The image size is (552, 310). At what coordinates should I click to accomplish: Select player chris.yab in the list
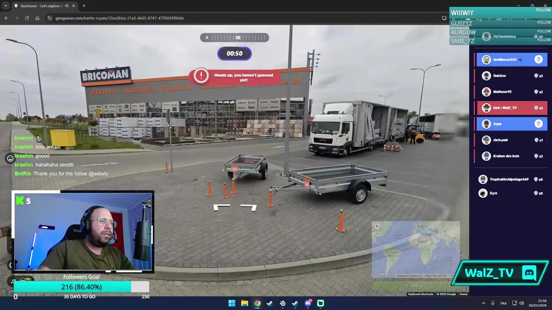click(512, 140)
